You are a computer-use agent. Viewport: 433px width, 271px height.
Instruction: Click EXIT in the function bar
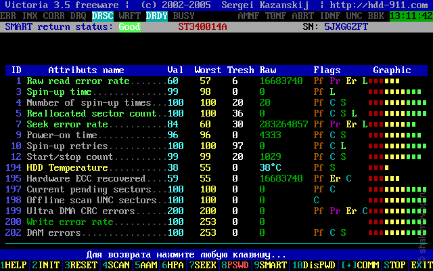point(421,265)
